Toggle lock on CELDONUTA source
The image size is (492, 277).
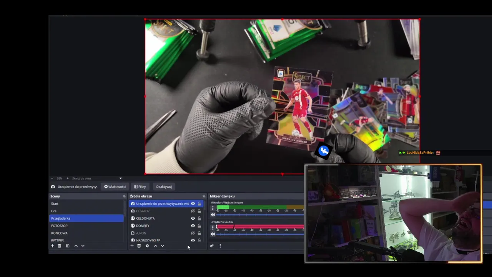tap(199, 218)
